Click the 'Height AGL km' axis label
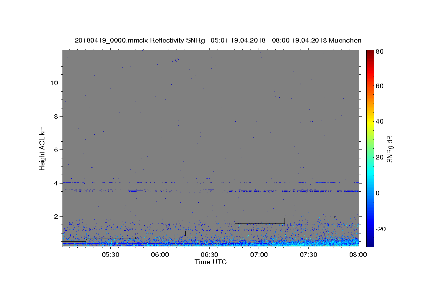The image size is (444, 296). (x=42, y=148)
